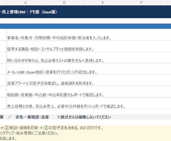Select column E header
The width and height of the screenshot is (171, 141).
click(103, 3)
